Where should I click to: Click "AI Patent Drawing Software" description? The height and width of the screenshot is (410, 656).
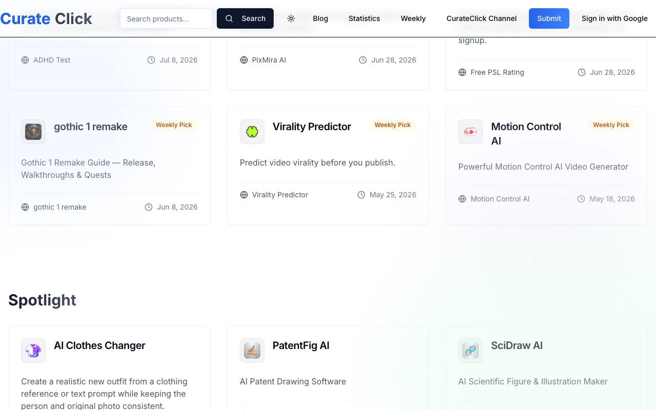pos(293,381)
